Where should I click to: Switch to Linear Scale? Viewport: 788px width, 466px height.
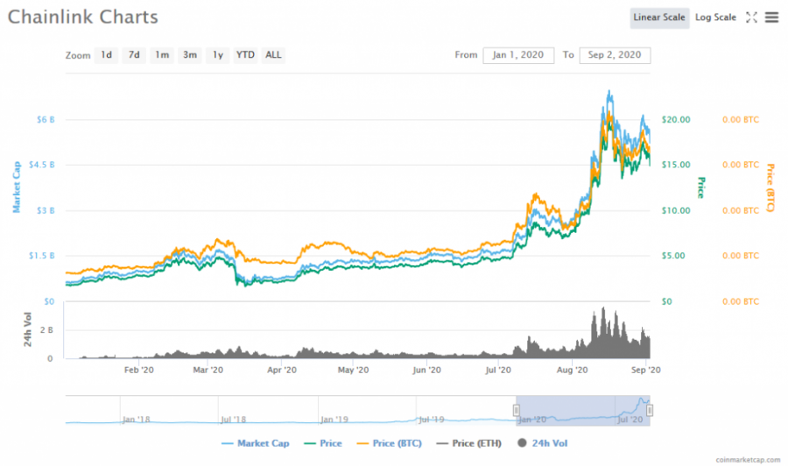(658, 18)
